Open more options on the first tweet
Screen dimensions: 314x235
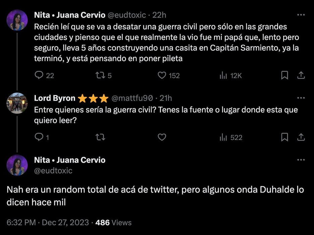pos(301,15)
